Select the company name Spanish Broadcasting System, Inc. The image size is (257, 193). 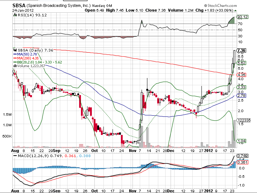58,5
